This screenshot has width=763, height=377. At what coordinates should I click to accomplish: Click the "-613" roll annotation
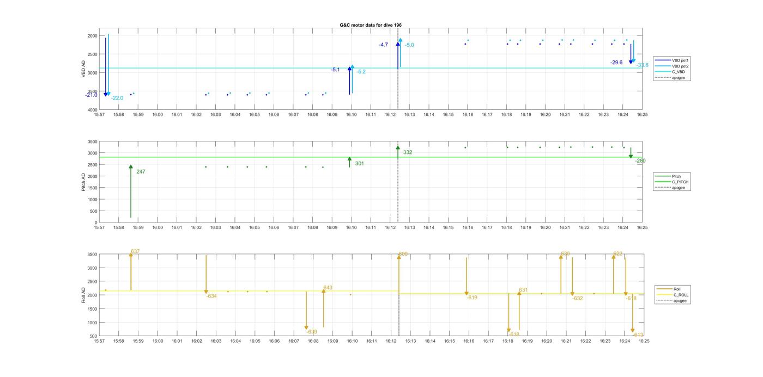click(638, 335)
